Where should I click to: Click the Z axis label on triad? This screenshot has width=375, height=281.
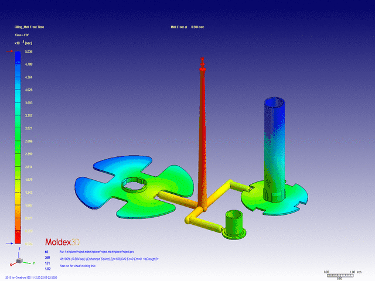19,249
